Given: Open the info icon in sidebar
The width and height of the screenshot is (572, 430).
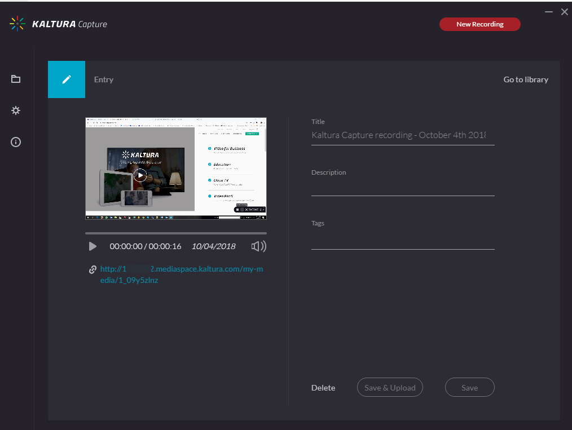Looking at the screenshot, I should pos(16,142).
